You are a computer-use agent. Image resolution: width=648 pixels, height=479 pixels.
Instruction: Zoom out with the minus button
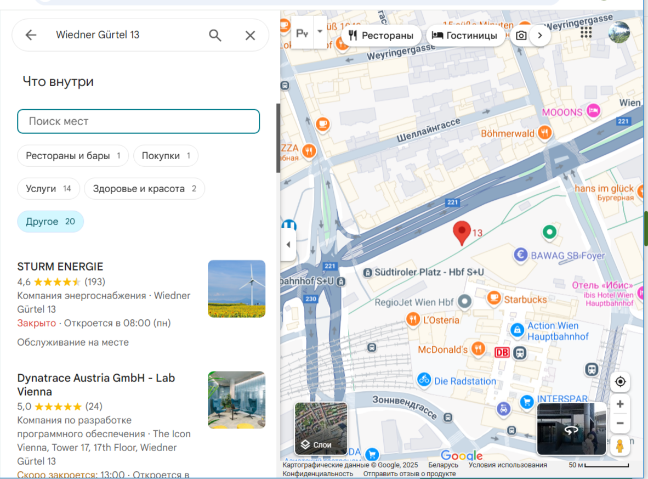[620, 423]
